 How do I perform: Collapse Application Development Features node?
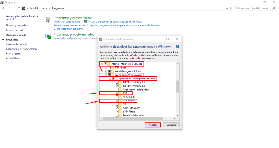(x=110, y=79)
